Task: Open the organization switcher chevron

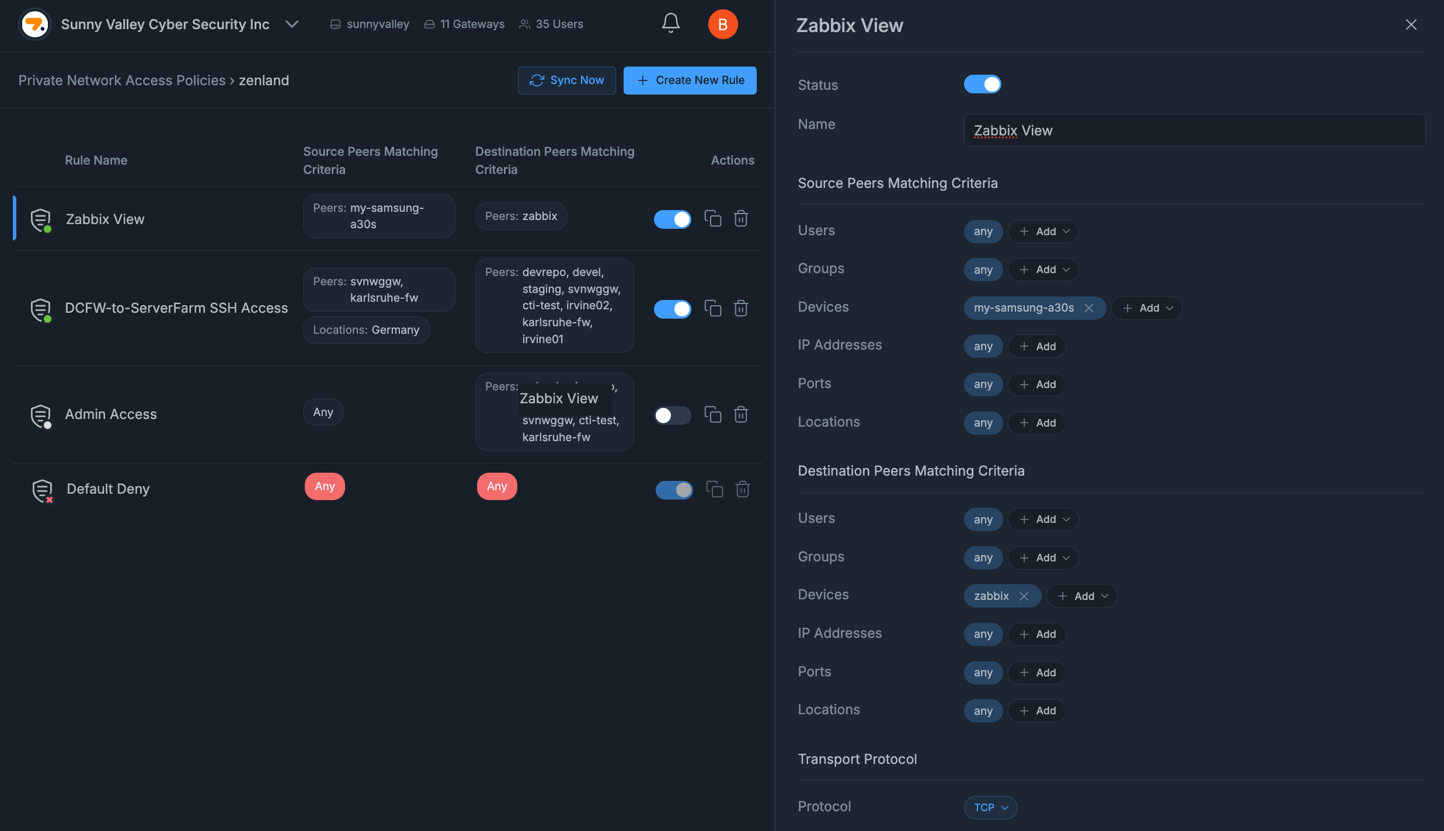Action: point(292,25)
